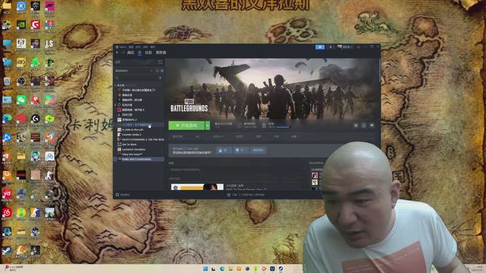Open Forza Horizon desktop shortcut
The width and height of the screenshot is (486, 273).
(x=50, y=7)
